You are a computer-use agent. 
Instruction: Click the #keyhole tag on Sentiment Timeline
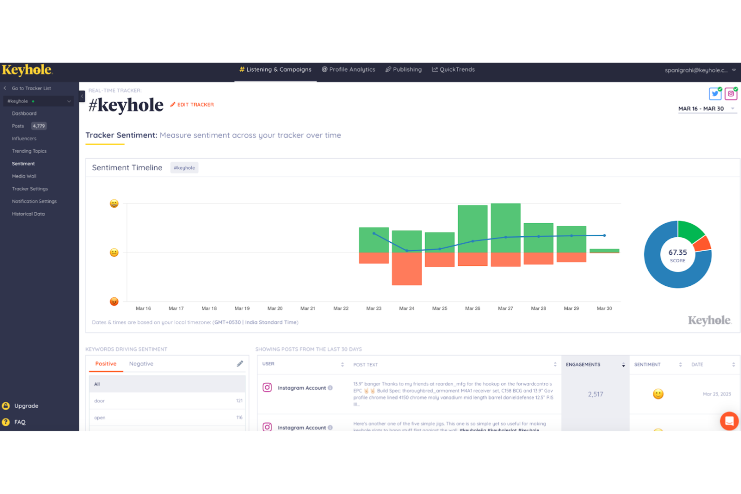pyautogui.click(x=184, y=168)
